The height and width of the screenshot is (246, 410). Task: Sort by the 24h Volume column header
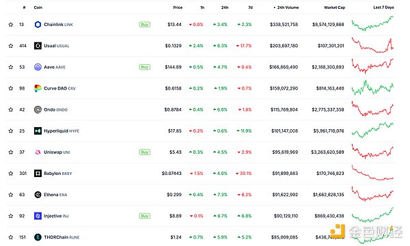point(286,8)
